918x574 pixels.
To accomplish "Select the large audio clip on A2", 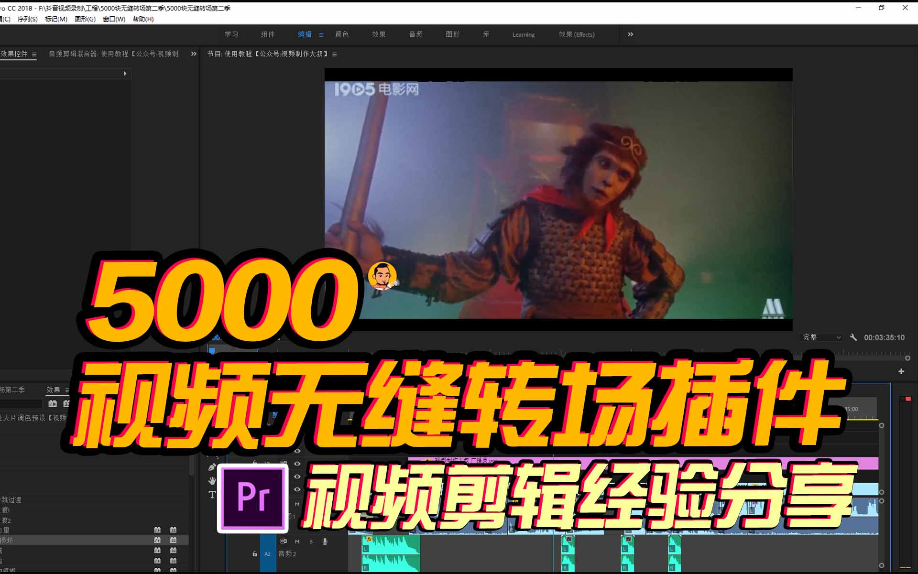I will (x=391, y=554).
